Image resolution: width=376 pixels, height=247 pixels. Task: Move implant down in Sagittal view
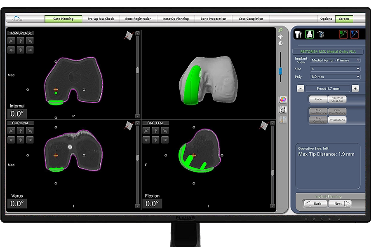155,140
